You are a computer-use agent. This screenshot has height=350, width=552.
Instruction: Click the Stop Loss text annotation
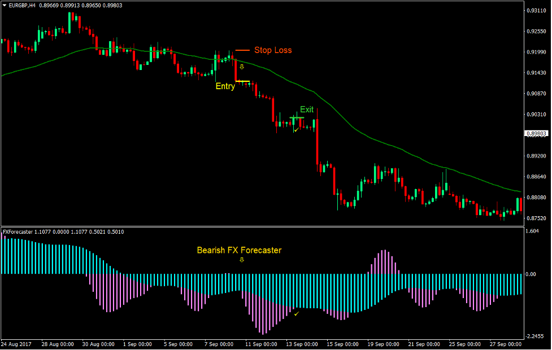point(273,50)
